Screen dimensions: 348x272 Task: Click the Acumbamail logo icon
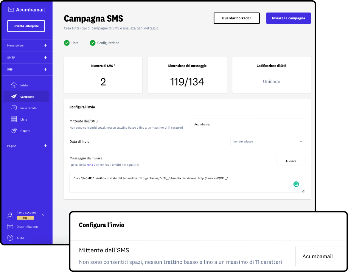point(11,10)
